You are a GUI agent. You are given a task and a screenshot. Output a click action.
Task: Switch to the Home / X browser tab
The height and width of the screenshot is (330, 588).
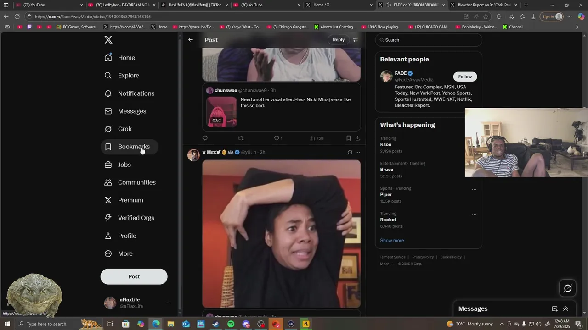339,5
